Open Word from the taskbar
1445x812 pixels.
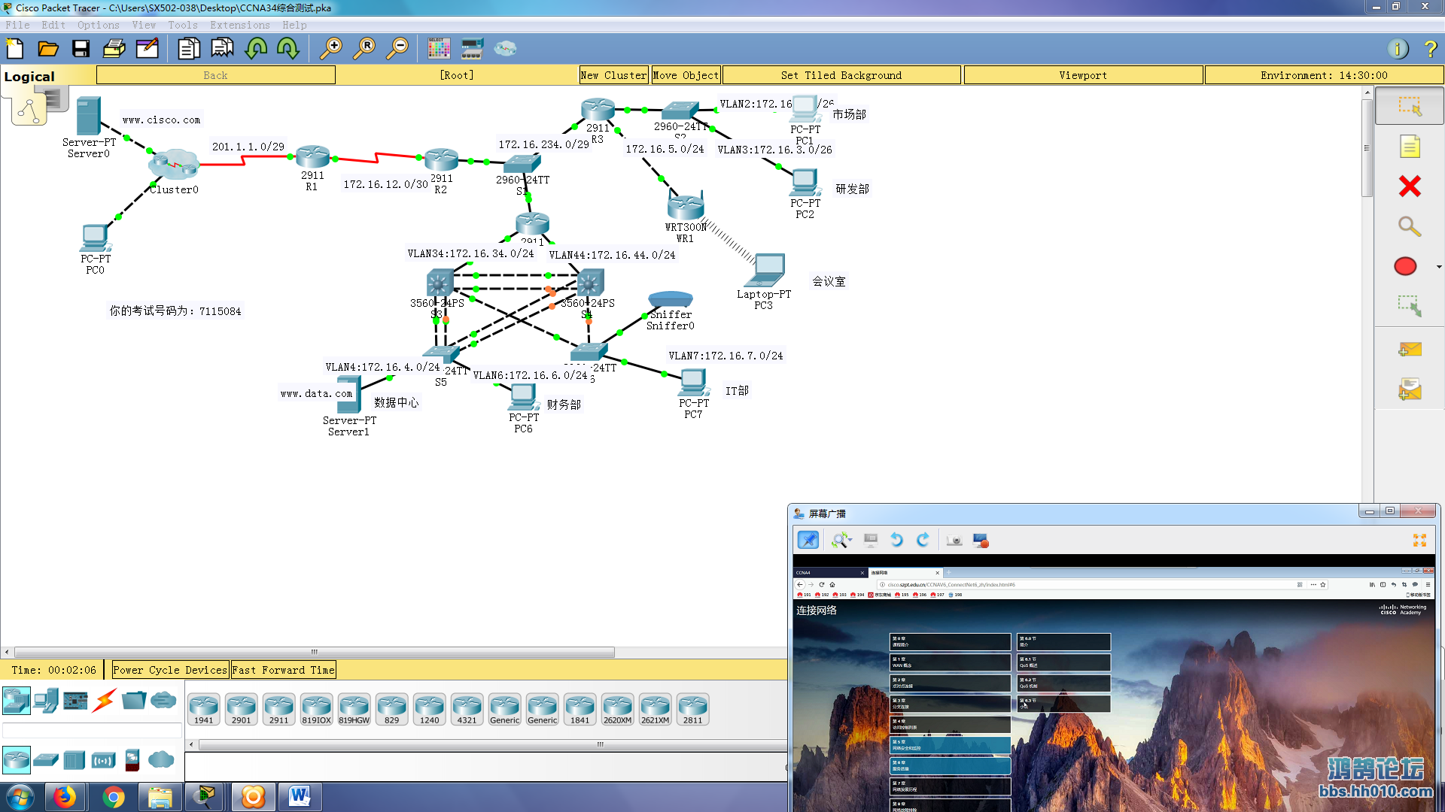(x=300, y=797)
